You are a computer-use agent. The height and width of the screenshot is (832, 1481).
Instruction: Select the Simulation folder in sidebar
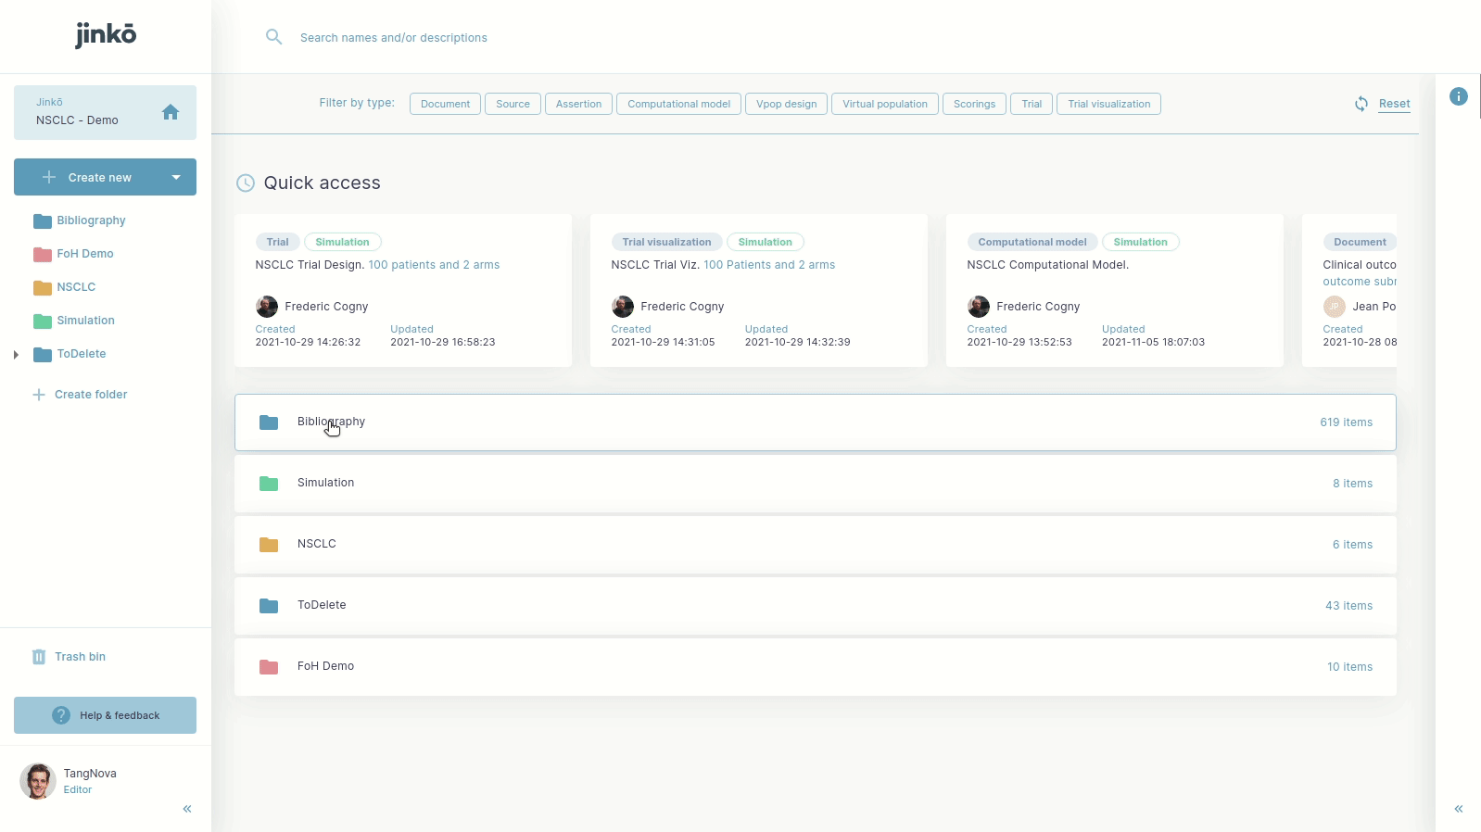click(85, 321)
